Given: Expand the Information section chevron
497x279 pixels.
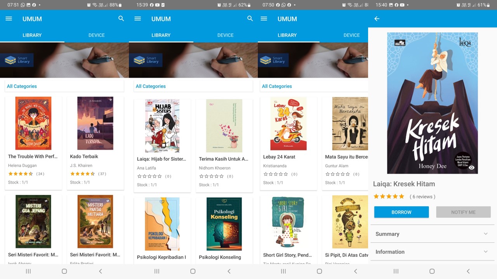Looking at the screenshot, I should click(485, 252).
